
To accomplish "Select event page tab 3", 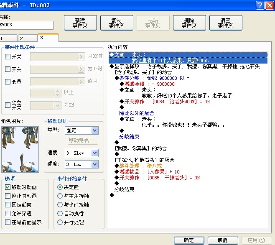I will [48, 38].
